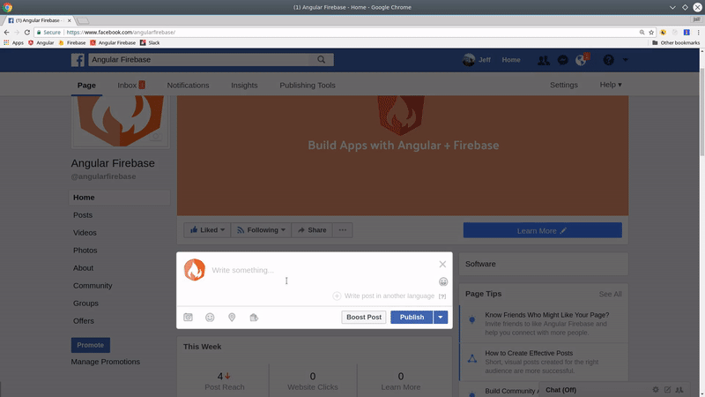This screenshot has height=397, width=705.
Task: Open the emoji picker in post box
Action: tap(443, 281)
